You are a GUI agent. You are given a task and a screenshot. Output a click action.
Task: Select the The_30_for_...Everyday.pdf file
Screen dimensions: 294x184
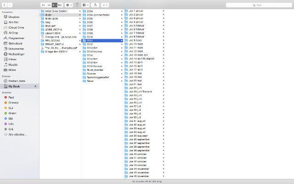(x=61, y=48)
